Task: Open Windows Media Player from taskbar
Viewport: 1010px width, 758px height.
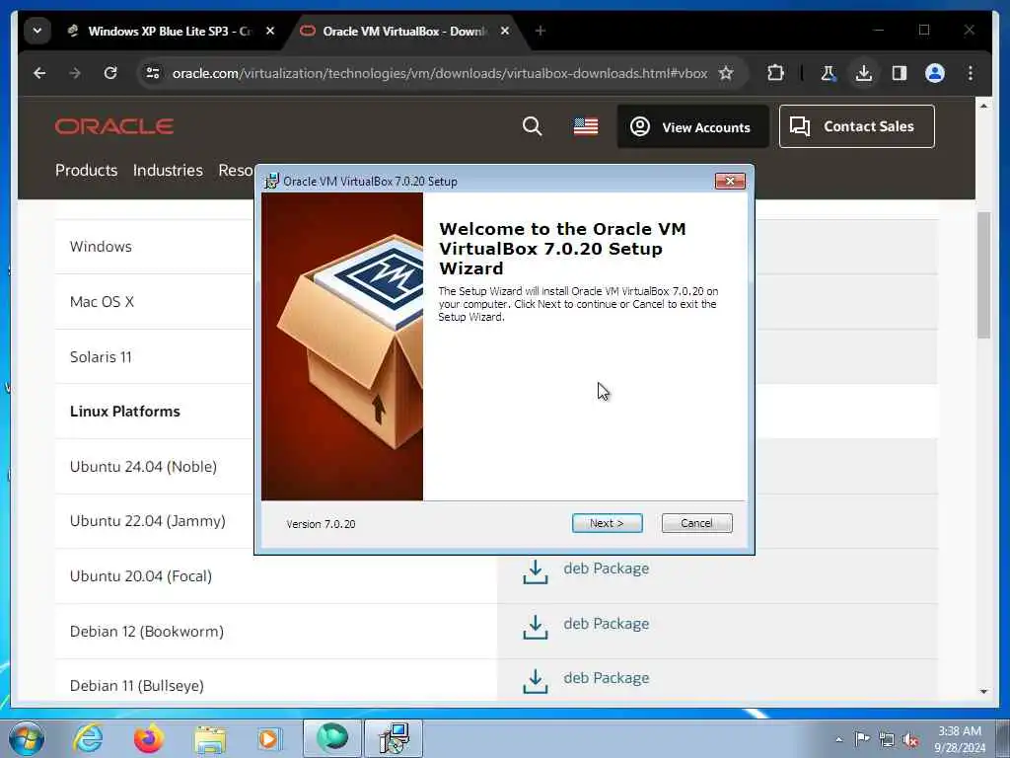Action: 268,738
